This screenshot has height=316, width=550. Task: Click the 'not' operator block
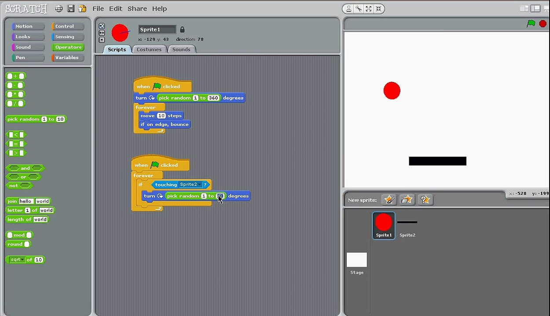[x=20, y=186]
